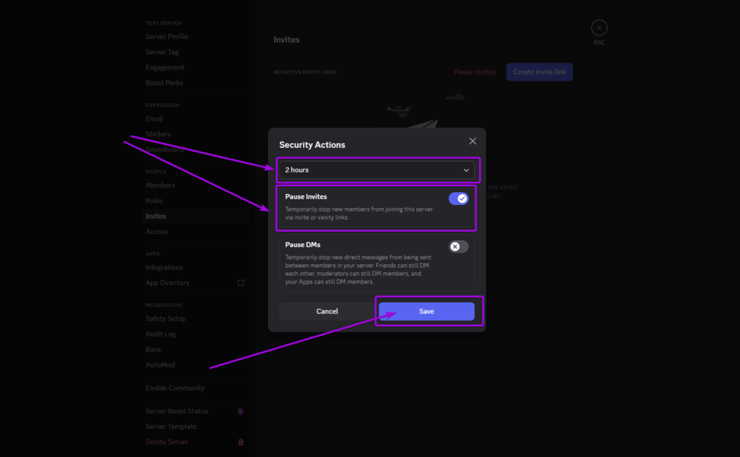Close the Security Actions dialog with the X

click(x=473, y=141)
